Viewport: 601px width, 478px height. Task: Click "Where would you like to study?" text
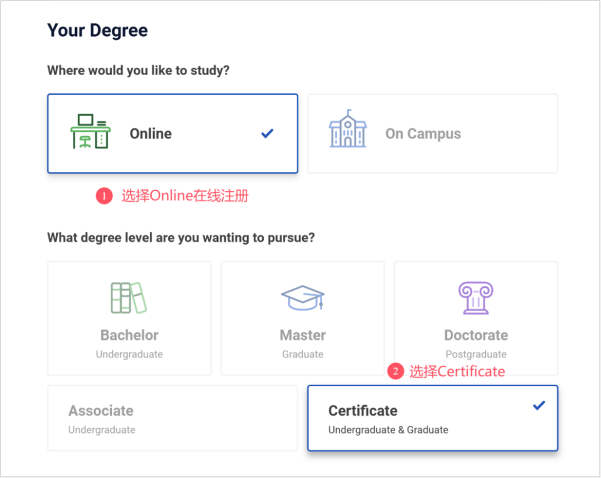pos(138,71)
